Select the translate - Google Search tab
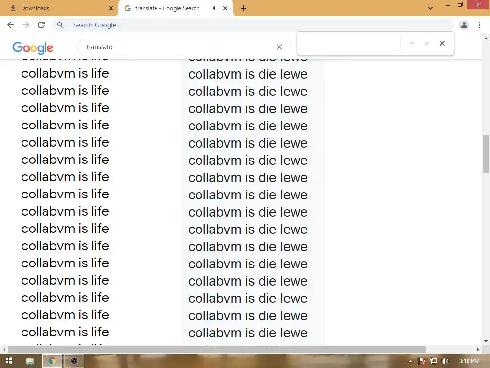This screenshot has width=490, height=368. pyautogui.click(x=167, y=8)
